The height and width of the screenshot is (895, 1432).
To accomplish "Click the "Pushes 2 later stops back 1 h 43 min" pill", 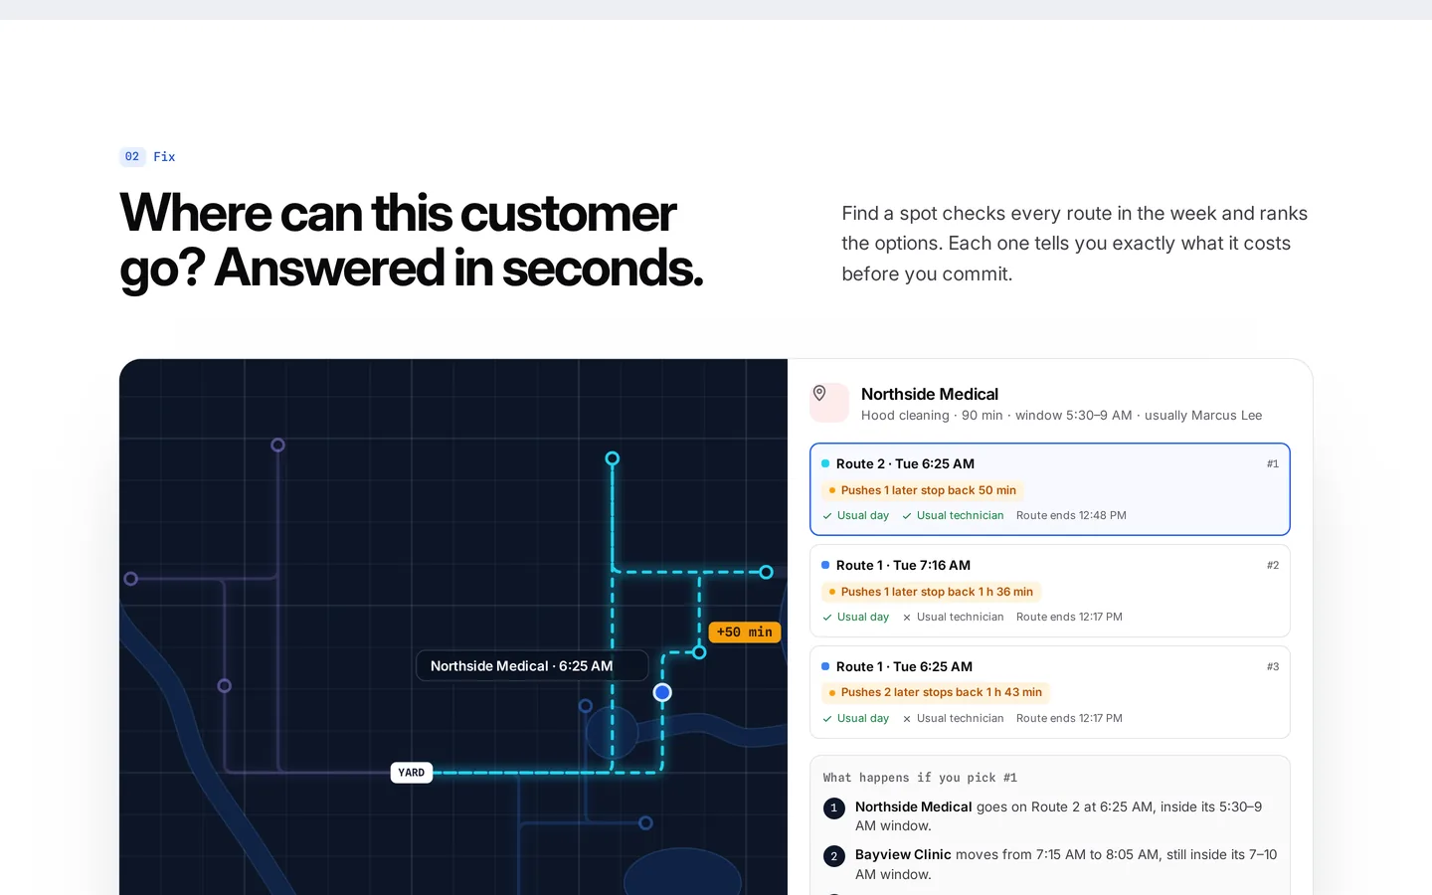I will [x=935, y=693].
